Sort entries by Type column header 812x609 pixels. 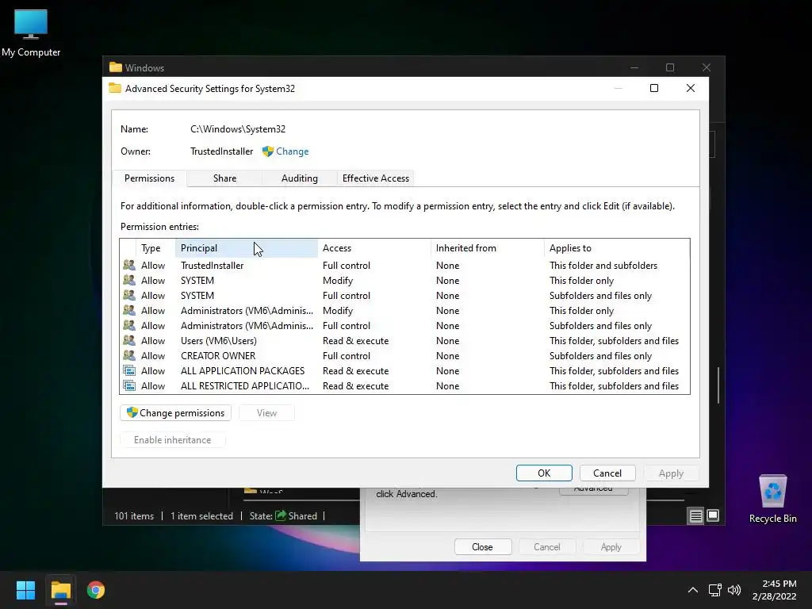(155, 248)
